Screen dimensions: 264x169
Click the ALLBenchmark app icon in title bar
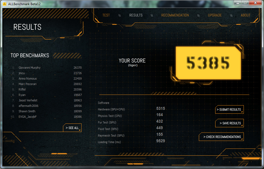click(x=5, y=4)
